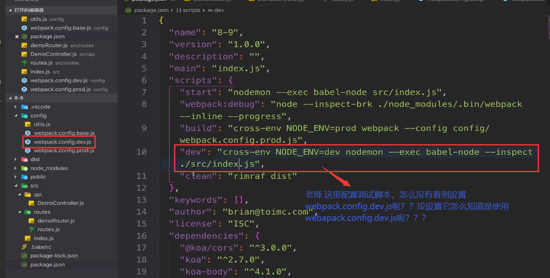This screenshot has width=550, height=278.
Task: Click the "koa": "^2.7.0" line
Action: (x=222, y=260)
